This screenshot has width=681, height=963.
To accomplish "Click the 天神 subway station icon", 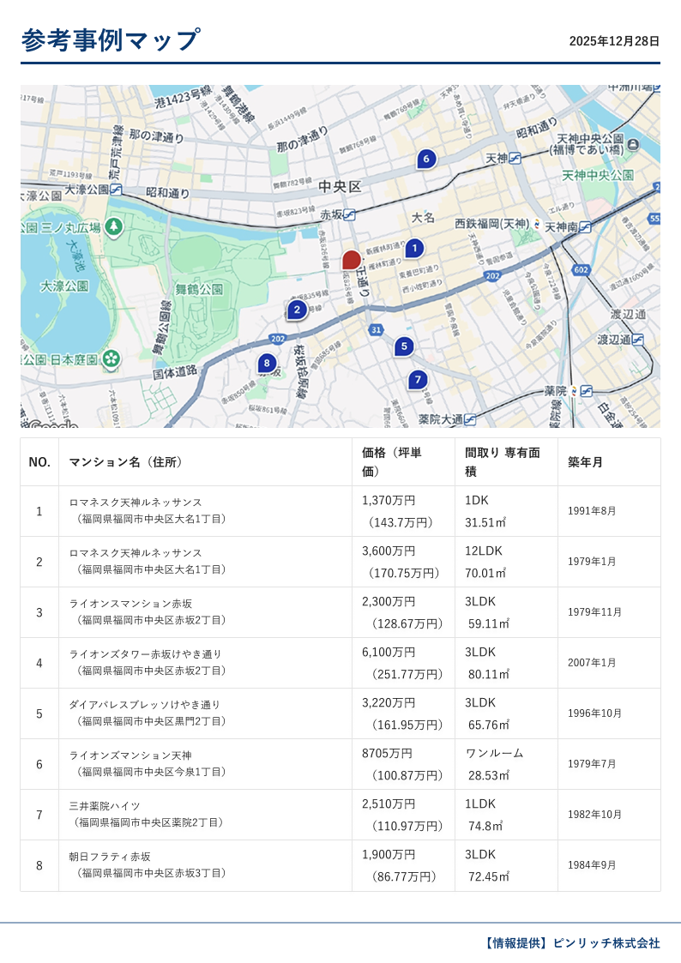I will point(515,159).
